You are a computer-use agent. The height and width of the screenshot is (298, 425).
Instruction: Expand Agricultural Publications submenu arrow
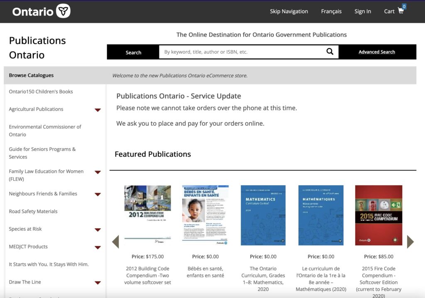click(98, 110)
